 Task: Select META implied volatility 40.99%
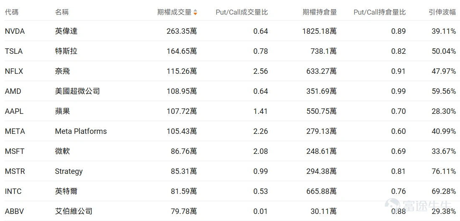point(444,131)
